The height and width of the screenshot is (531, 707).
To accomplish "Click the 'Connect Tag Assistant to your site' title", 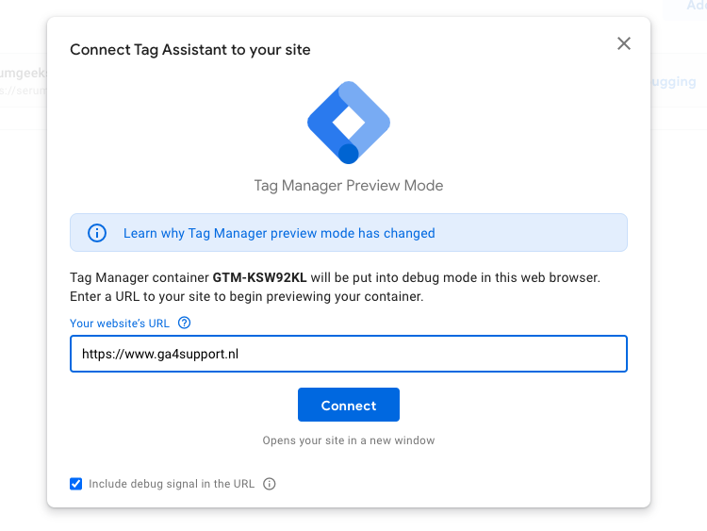I will click(190, 50).
